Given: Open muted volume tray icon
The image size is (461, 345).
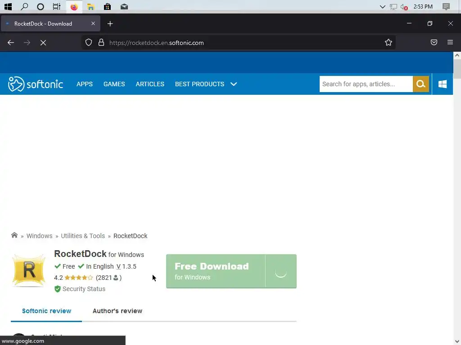Looking at the screenshot, I should point(404,7).
